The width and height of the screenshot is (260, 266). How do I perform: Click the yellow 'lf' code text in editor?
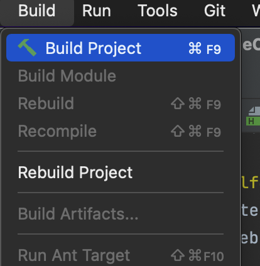250,182
